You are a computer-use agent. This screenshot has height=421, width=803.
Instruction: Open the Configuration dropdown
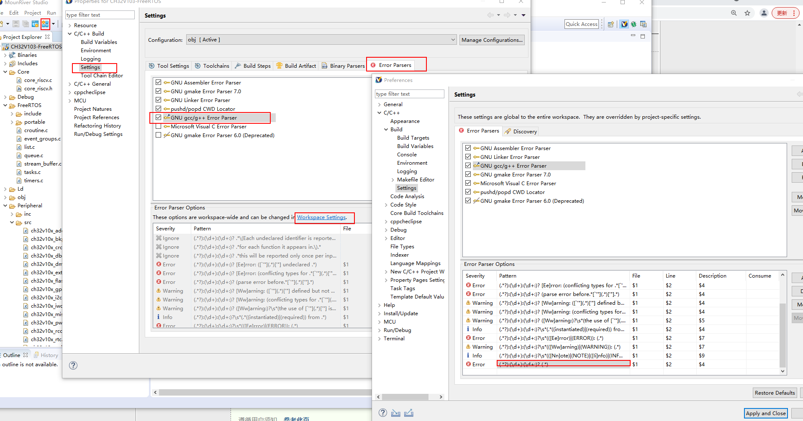pyautogui.click(x=453, y=40)
